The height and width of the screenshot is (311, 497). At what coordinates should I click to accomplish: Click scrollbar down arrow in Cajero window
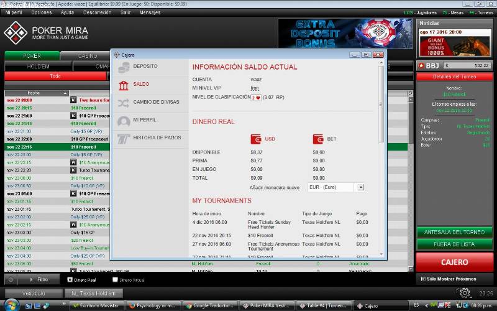point(381,254)
